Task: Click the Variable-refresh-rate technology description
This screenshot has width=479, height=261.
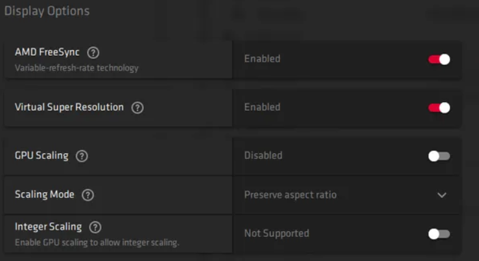Action: (76, 68)
